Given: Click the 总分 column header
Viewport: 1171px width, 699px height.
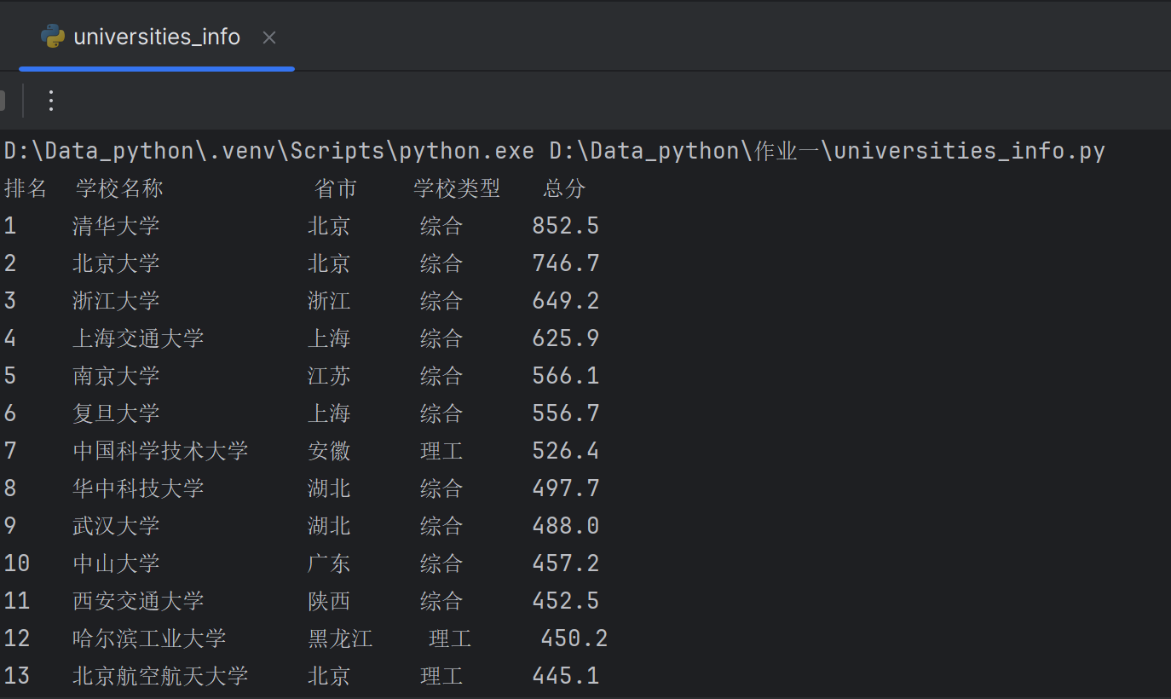Looking at the screenshot, I should click(x=564, y=188).
